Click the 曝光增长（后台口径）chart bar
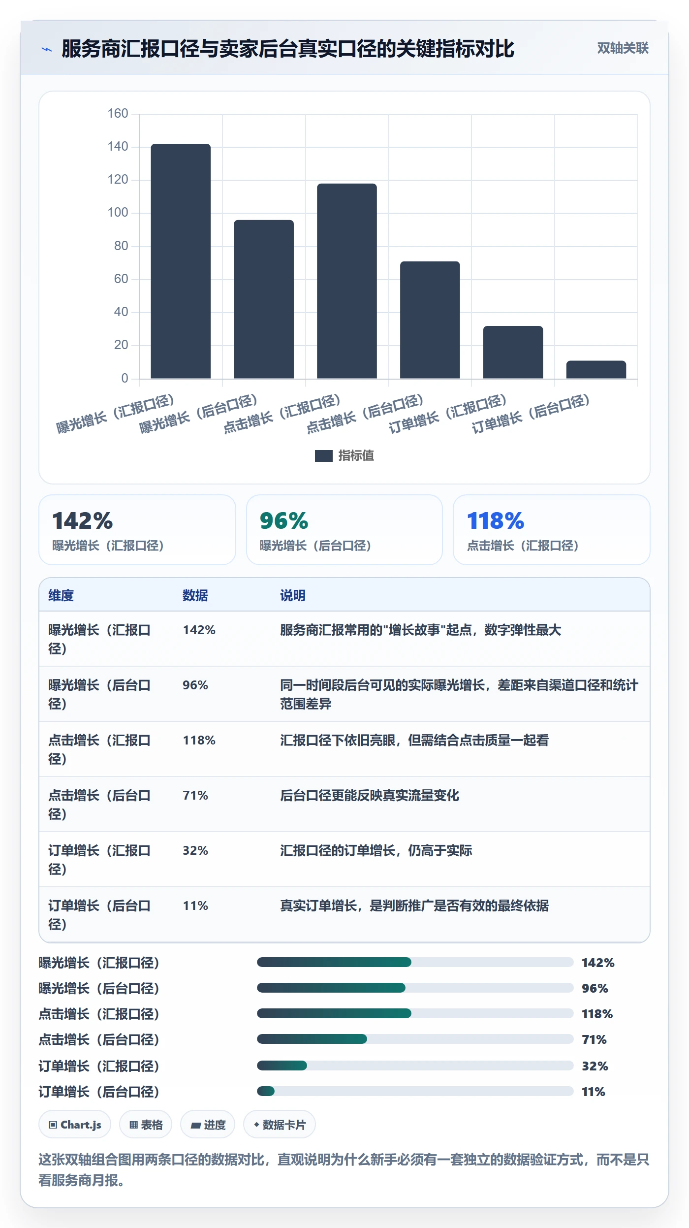Viewport: 689px width, 1228px height. [264, 299]
